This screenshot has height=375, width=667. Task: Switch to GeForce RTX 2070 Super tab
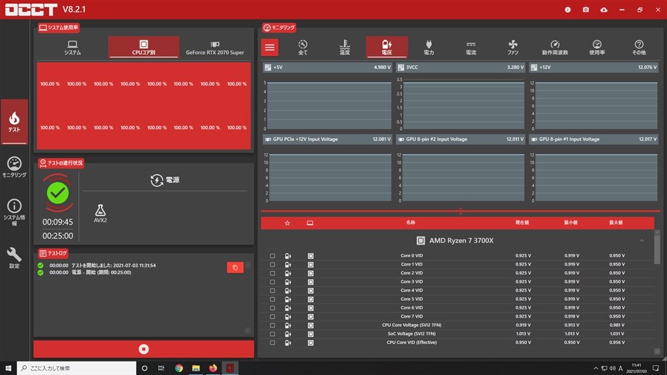tap(215, 47)
